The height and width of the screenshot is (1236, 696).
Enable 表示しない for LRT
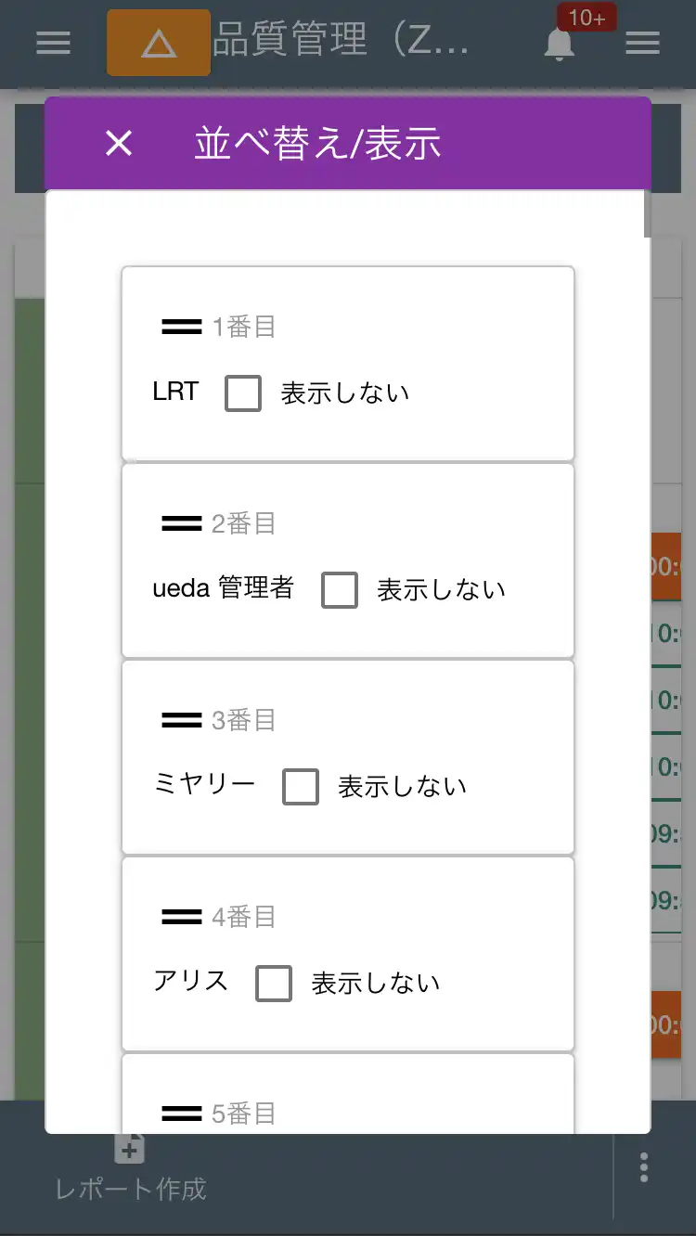click(242, 393)
